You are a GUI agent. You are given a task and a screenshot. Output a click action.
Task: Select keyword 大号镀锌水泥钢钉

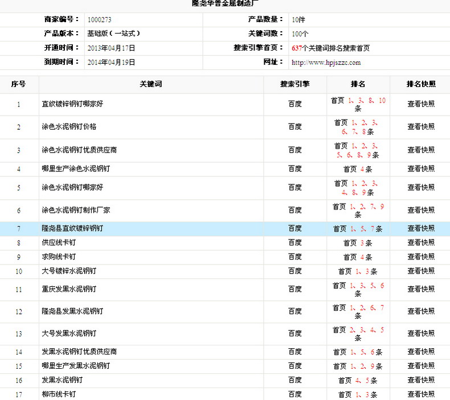69,271
